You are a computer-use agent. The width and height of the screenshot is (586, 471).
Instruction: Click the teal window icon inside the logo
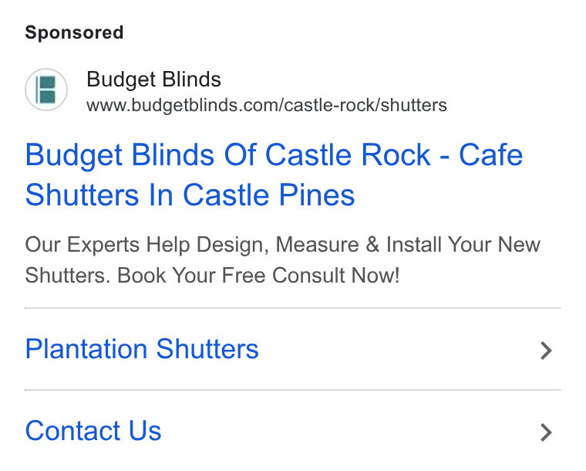46,90
